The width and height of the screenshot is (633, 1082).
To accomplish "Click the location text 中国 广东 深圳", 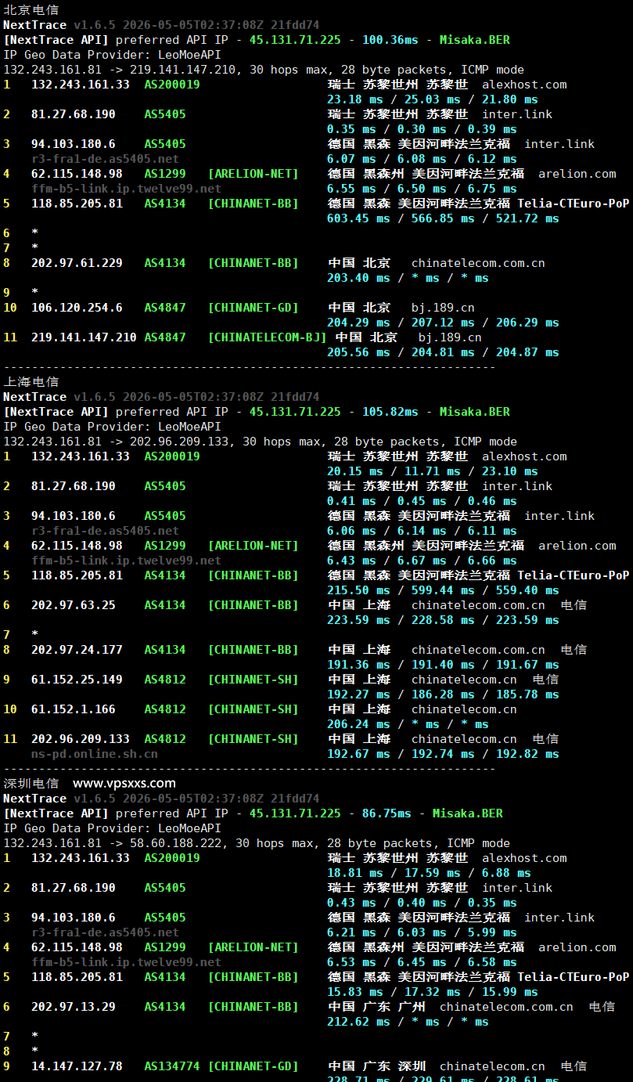I will [376, 1066].
